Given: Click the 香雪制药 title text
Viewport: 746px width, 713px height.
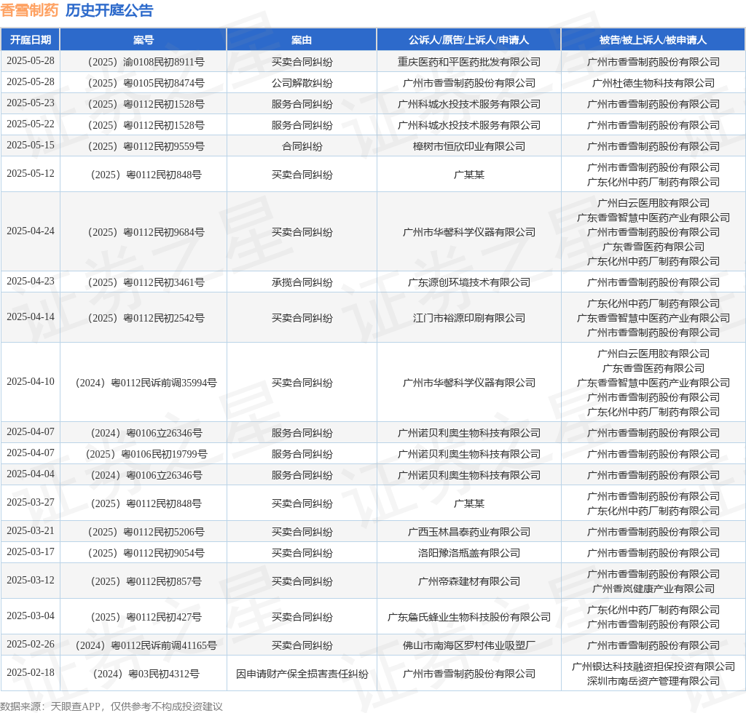Looking at the screenshot, I should (29, 10).
